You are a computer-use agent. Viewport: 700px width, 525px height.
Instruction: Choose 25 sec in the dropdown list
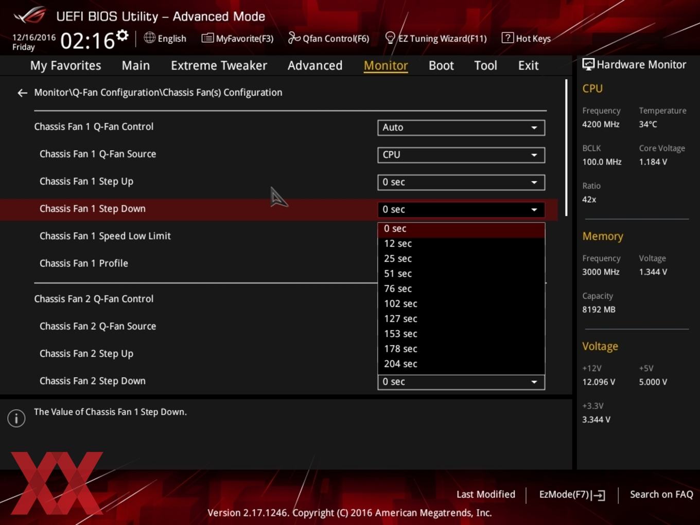click(x=461, y=259)
